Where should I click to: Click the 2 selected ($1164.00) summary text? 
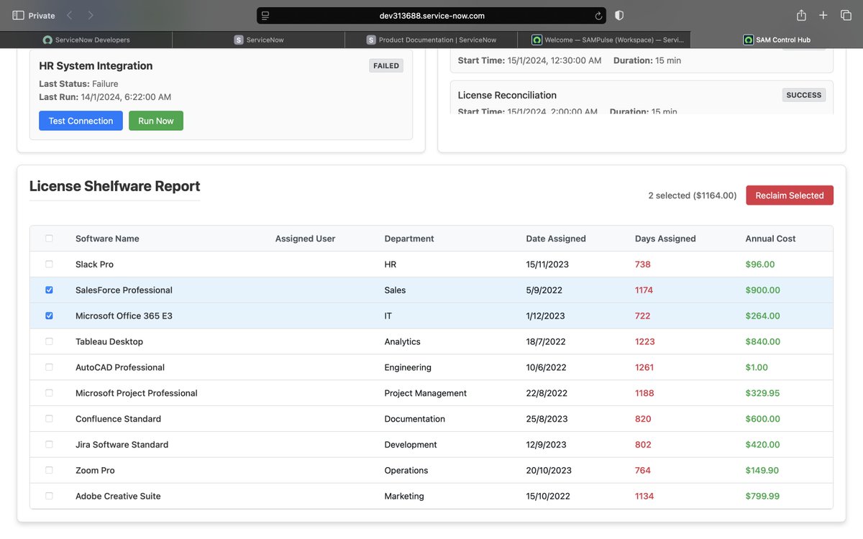coord(693,195)
